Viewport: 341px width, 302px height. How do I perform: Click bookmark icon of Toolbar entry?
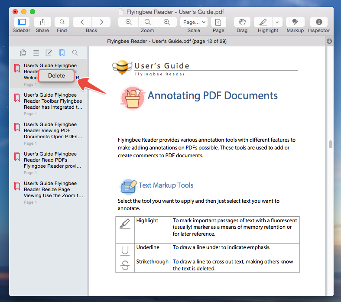[17, 98]
